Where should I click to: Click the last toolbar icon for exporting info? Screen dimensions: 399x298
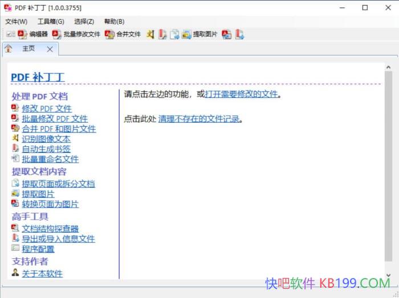click(240, 34)
